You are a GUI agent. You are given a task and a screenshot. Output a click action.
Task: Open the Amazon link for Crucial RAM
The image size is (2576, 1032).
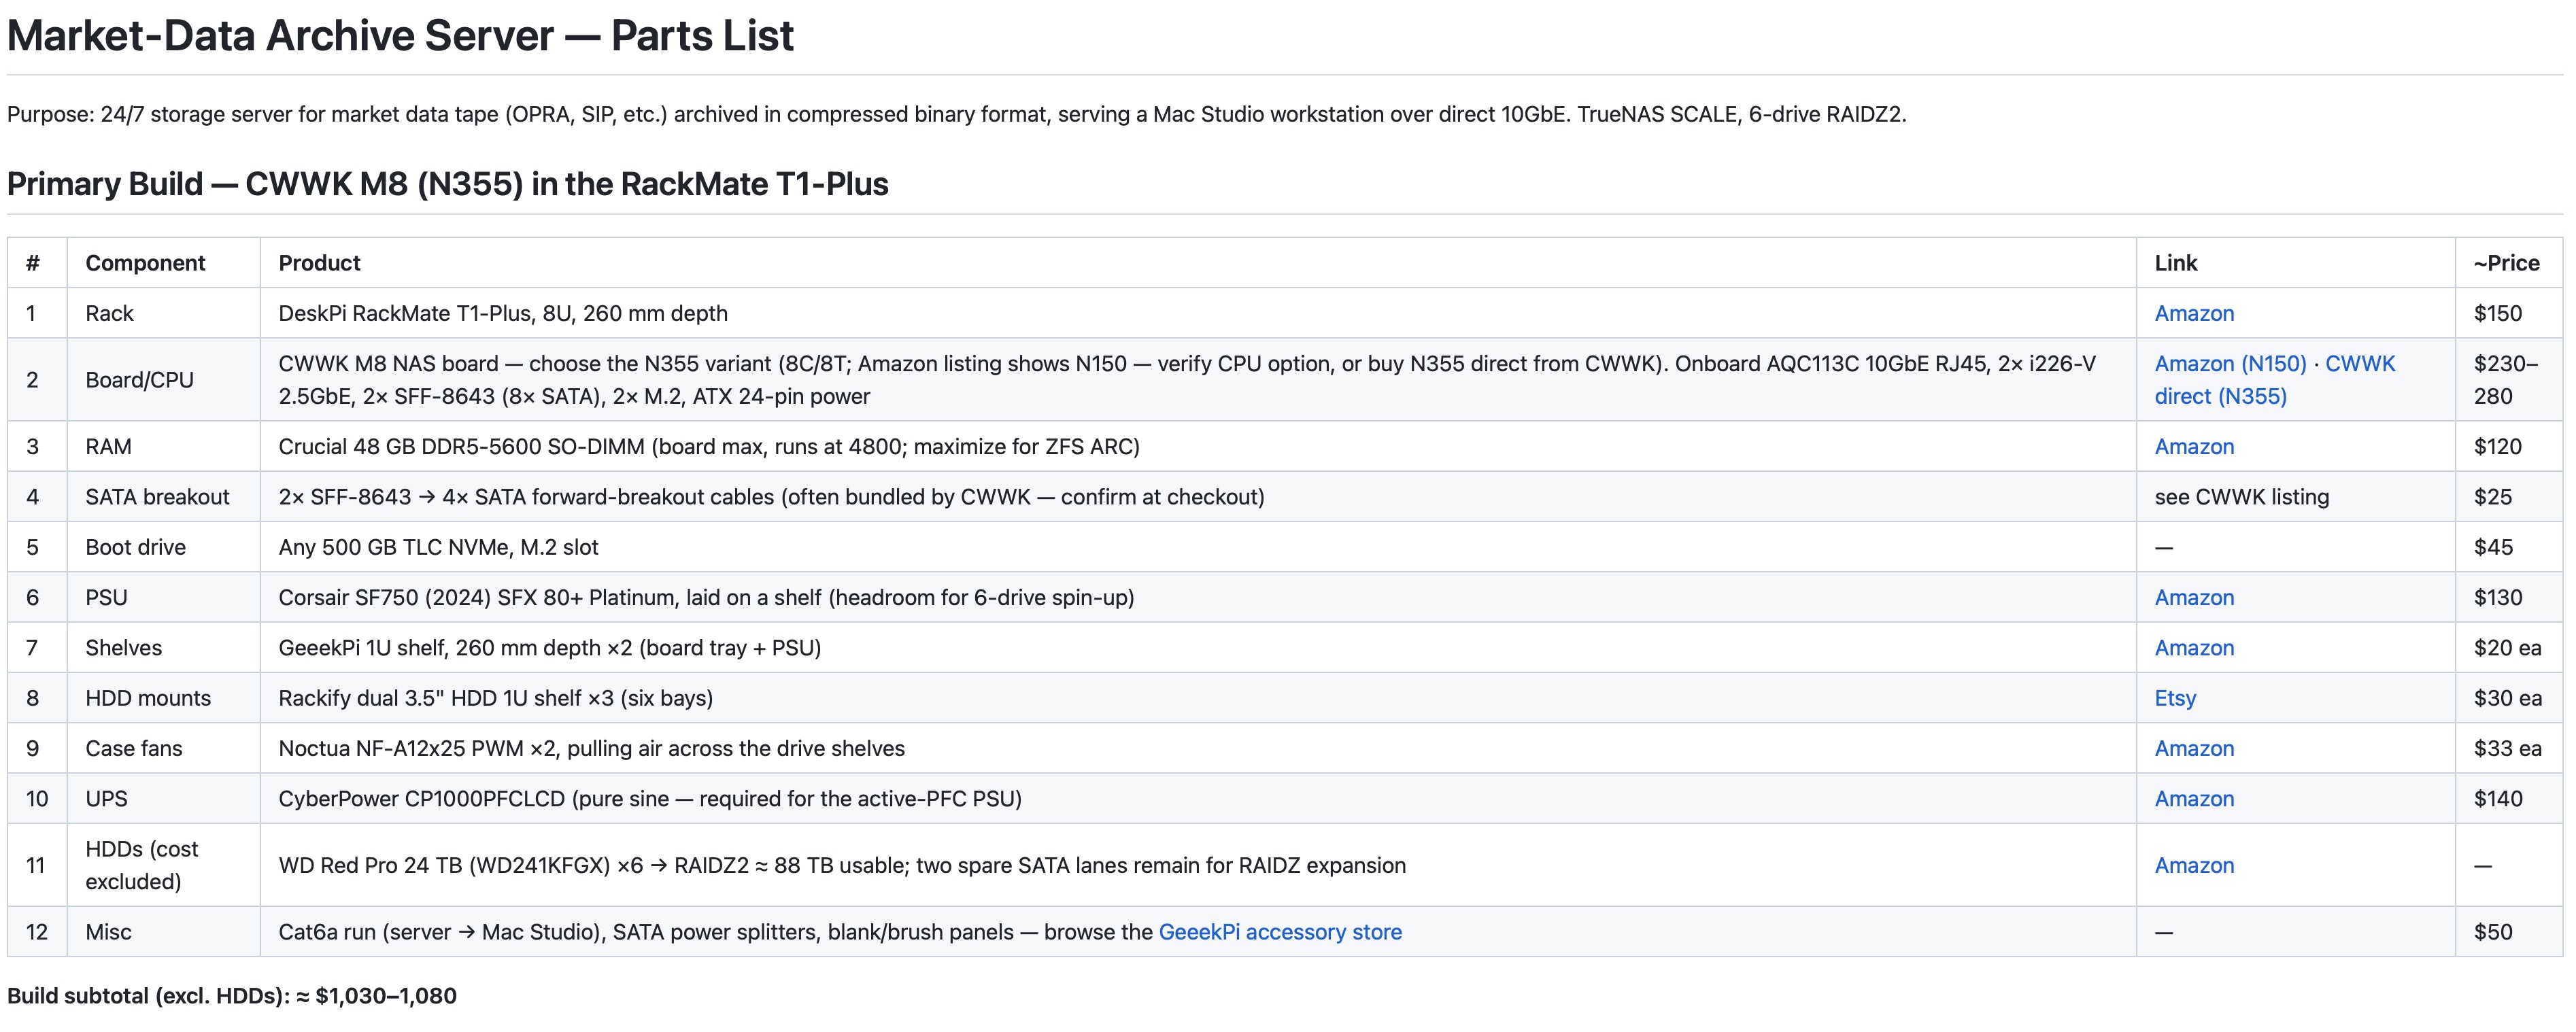pos(2193,446)
